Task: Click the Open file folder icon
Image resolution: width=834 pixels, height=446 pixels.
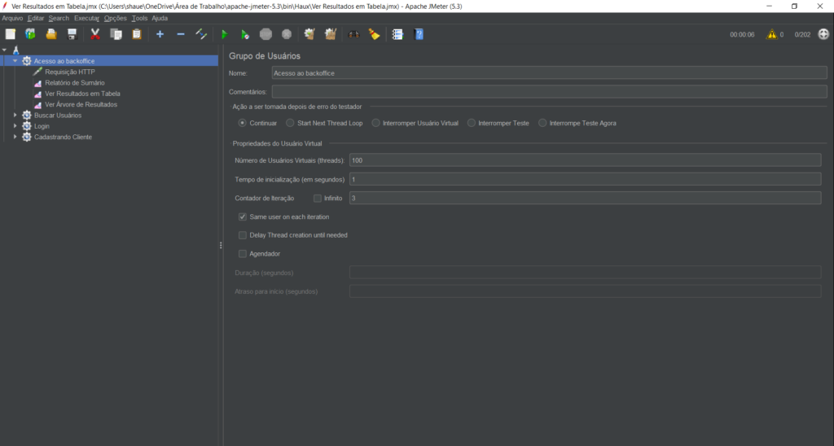Action: coord(51,34)
